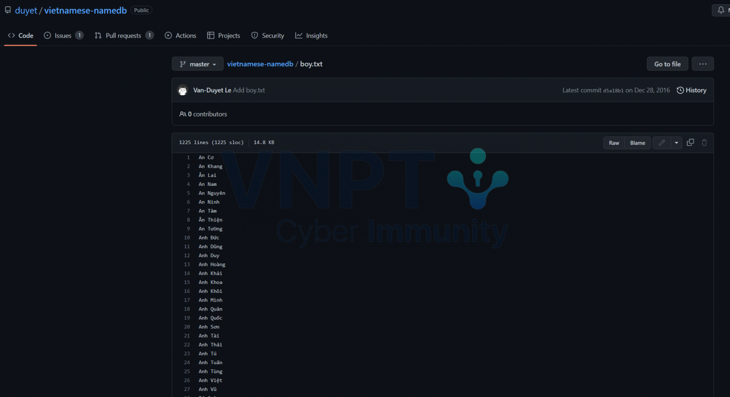
Task: Click the repository book icon beside duyet
Action: click(7, 10)
